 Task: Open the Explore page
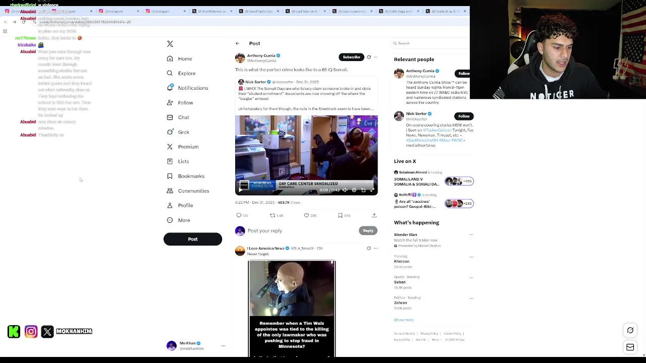(x=181, y=74)
